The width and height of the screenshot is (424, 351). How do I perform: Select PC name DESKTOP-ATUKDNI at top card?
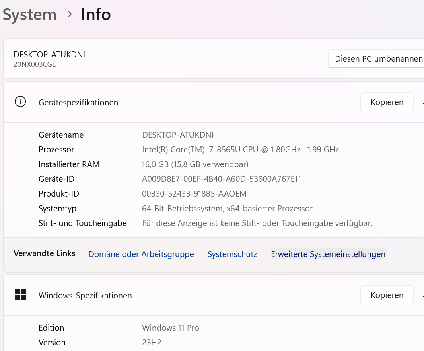pos(49,55)
